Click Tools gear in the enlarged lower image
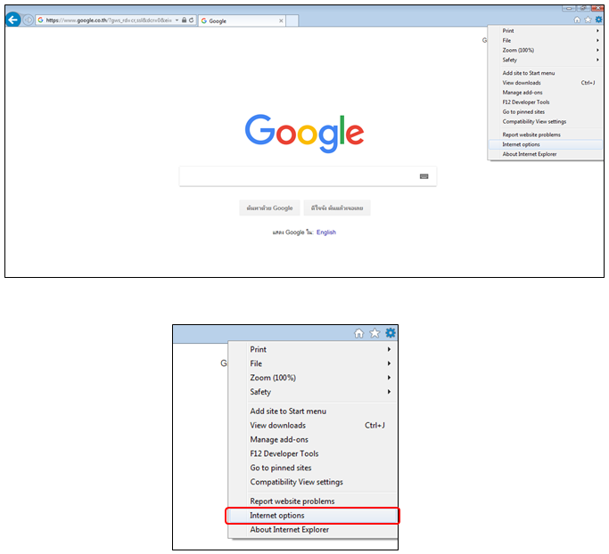The width and height of the screenshot is (609, 554). tap(391, 333)
